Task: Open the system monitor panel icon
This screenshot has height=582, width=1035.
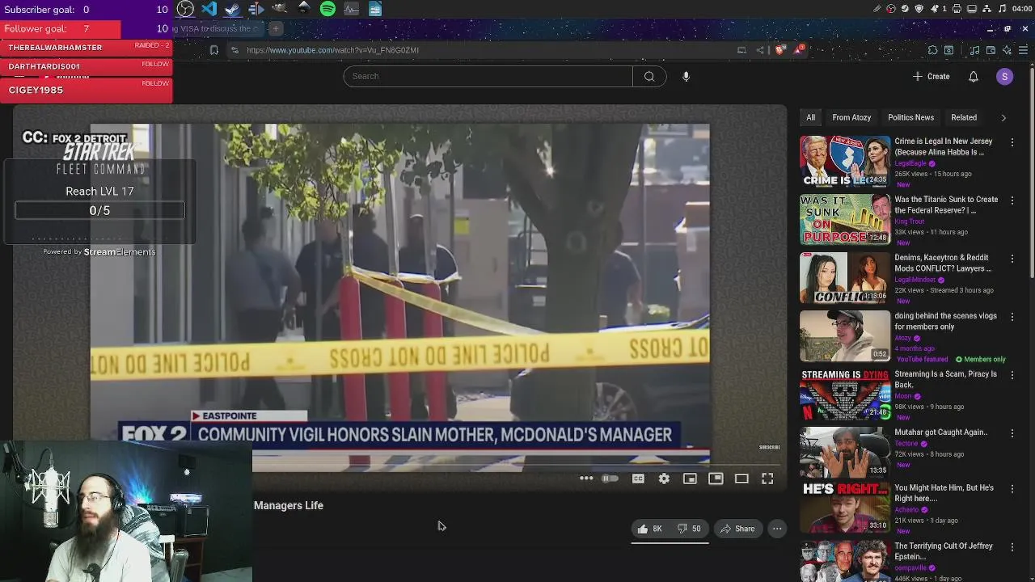Action: coord(351,9)
